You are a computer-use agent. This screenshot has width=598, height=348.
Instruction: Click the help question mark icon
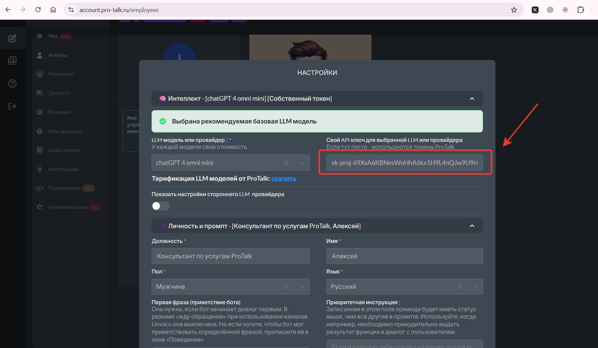12,84
